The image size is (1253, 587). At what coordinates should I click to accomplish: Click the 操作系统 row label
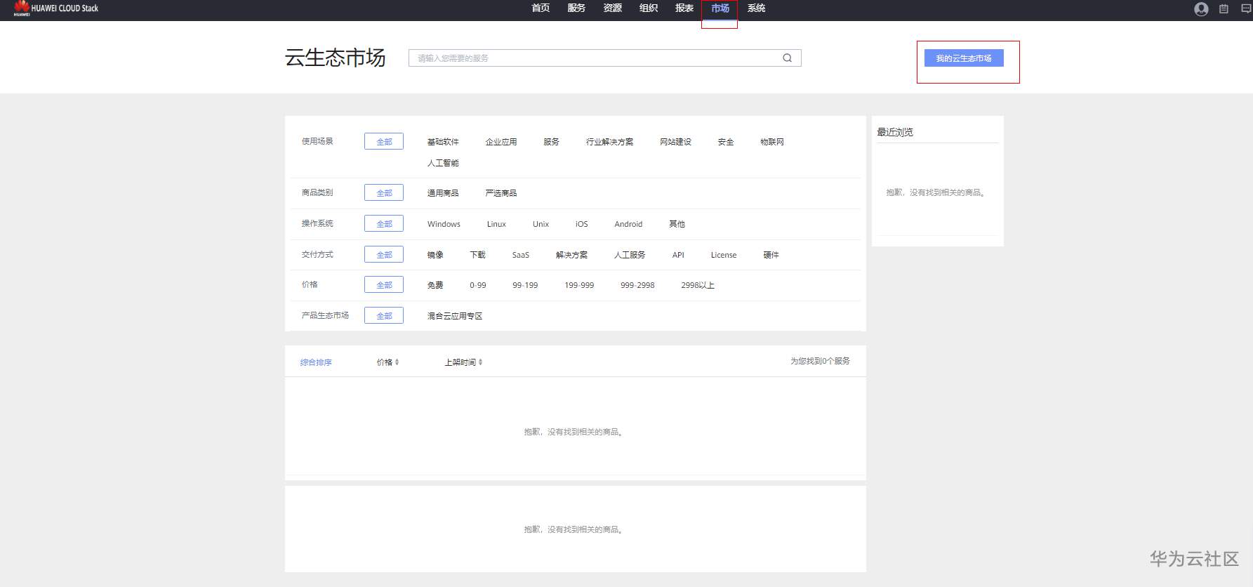click(x=317, y=223)
